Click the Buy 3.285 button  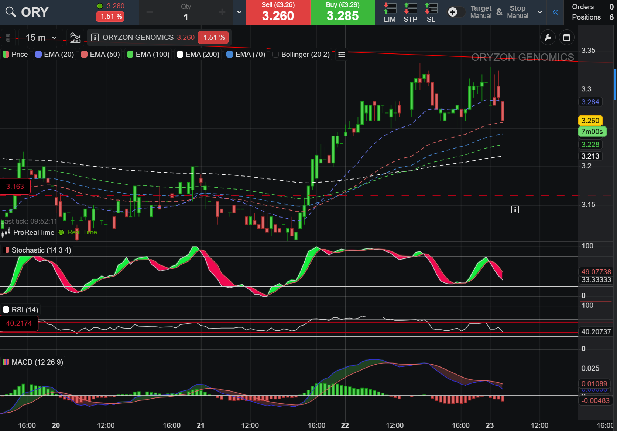343,12
